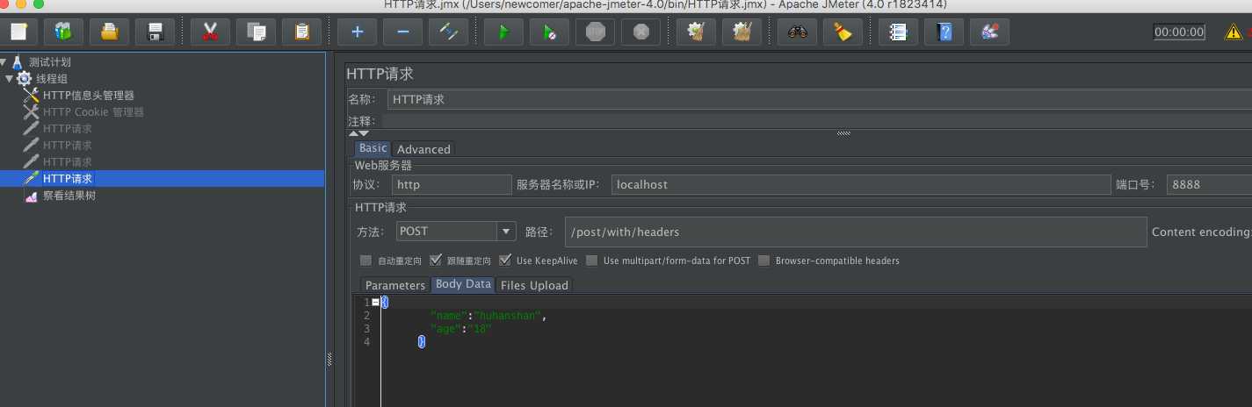Select 察看结果树 in the tree
Screen dimensions: 1252x407
click(69, 196)
